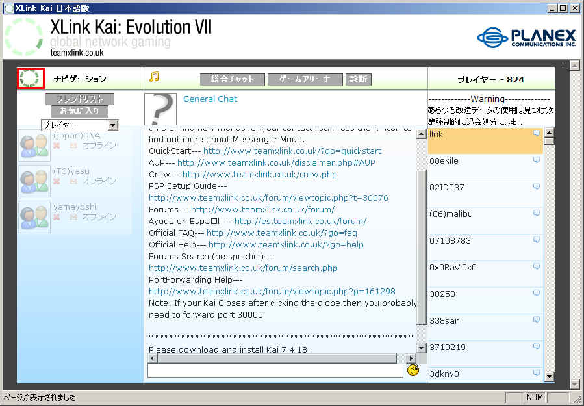Open the Crew crew.php link
The width and height of the screenshot is (584, 406).
coord(260,174)
